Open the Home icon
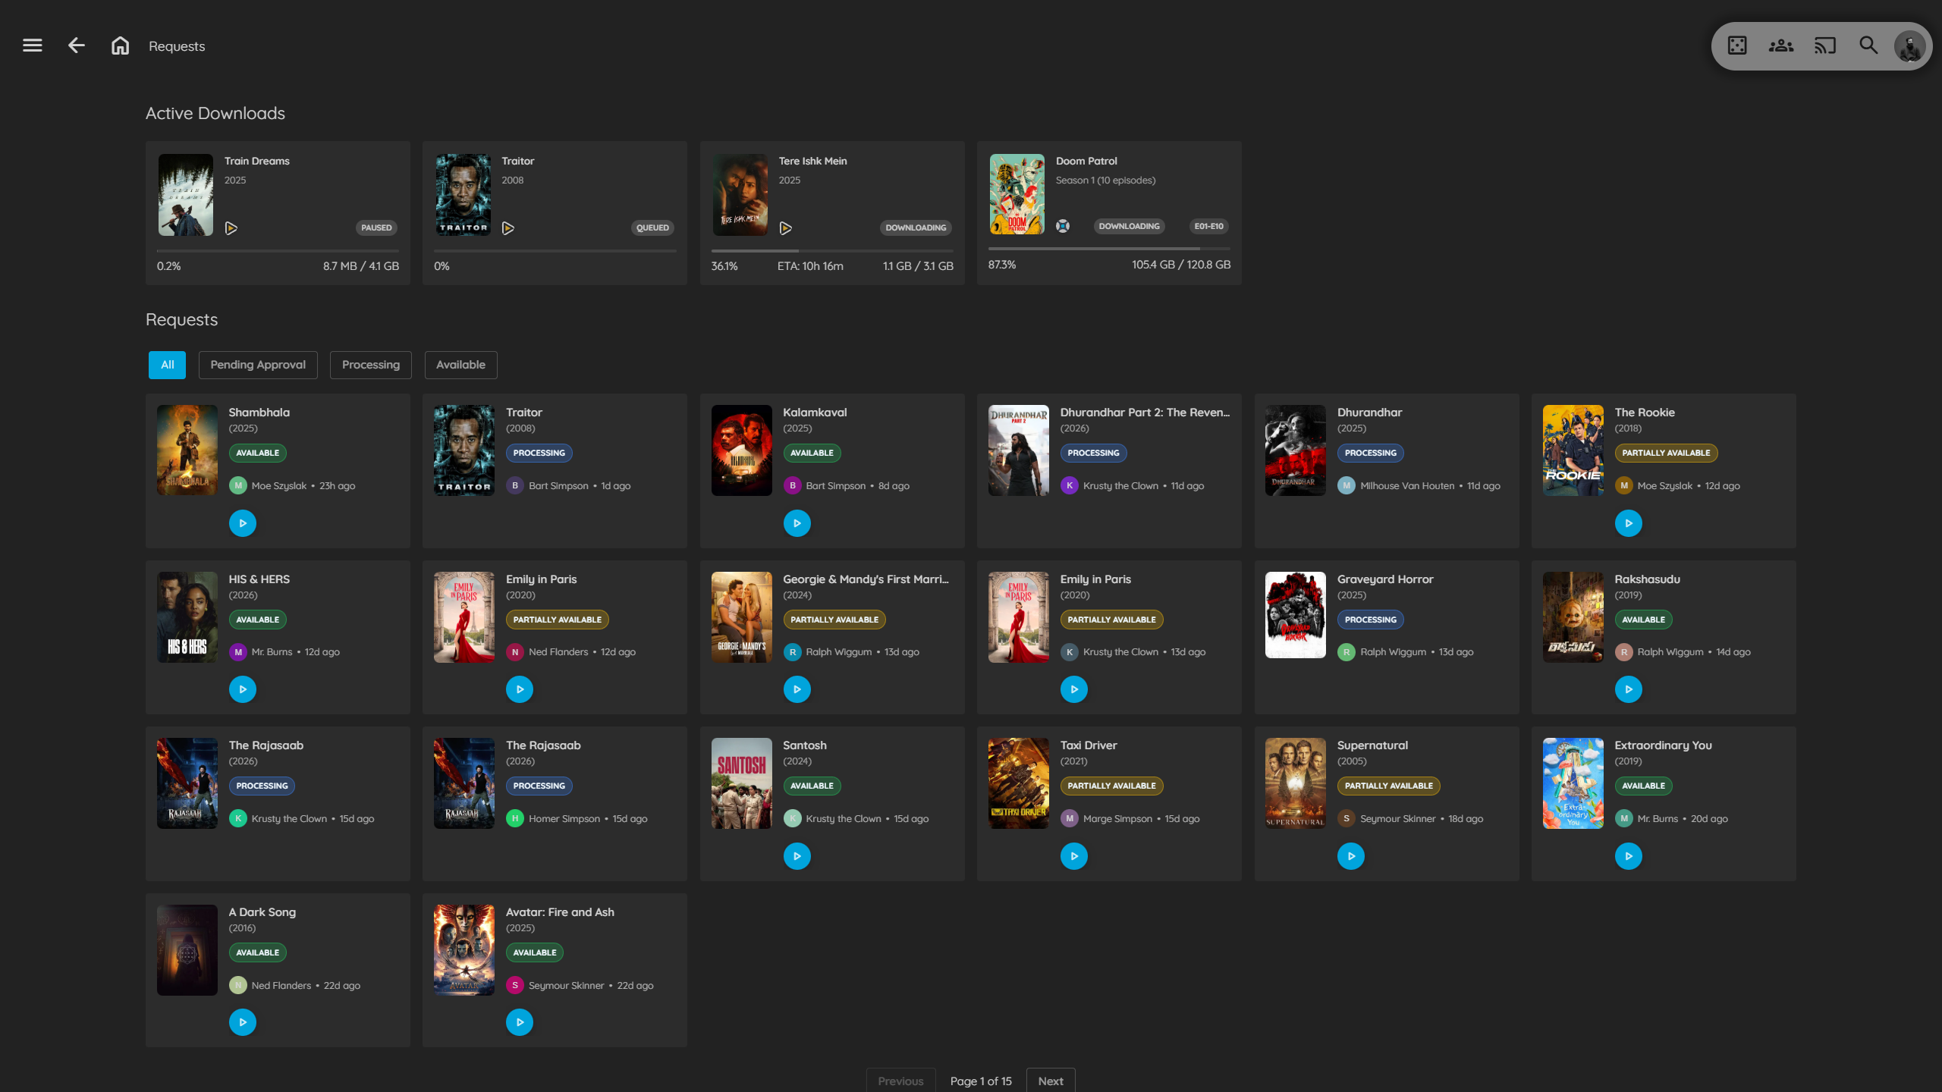This screenshot has width=1942, height=1092. pos(120,45)
